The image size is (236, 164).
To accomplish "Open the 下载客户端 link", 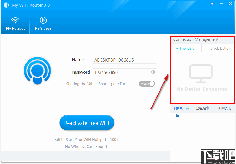I will pos(181,108).
